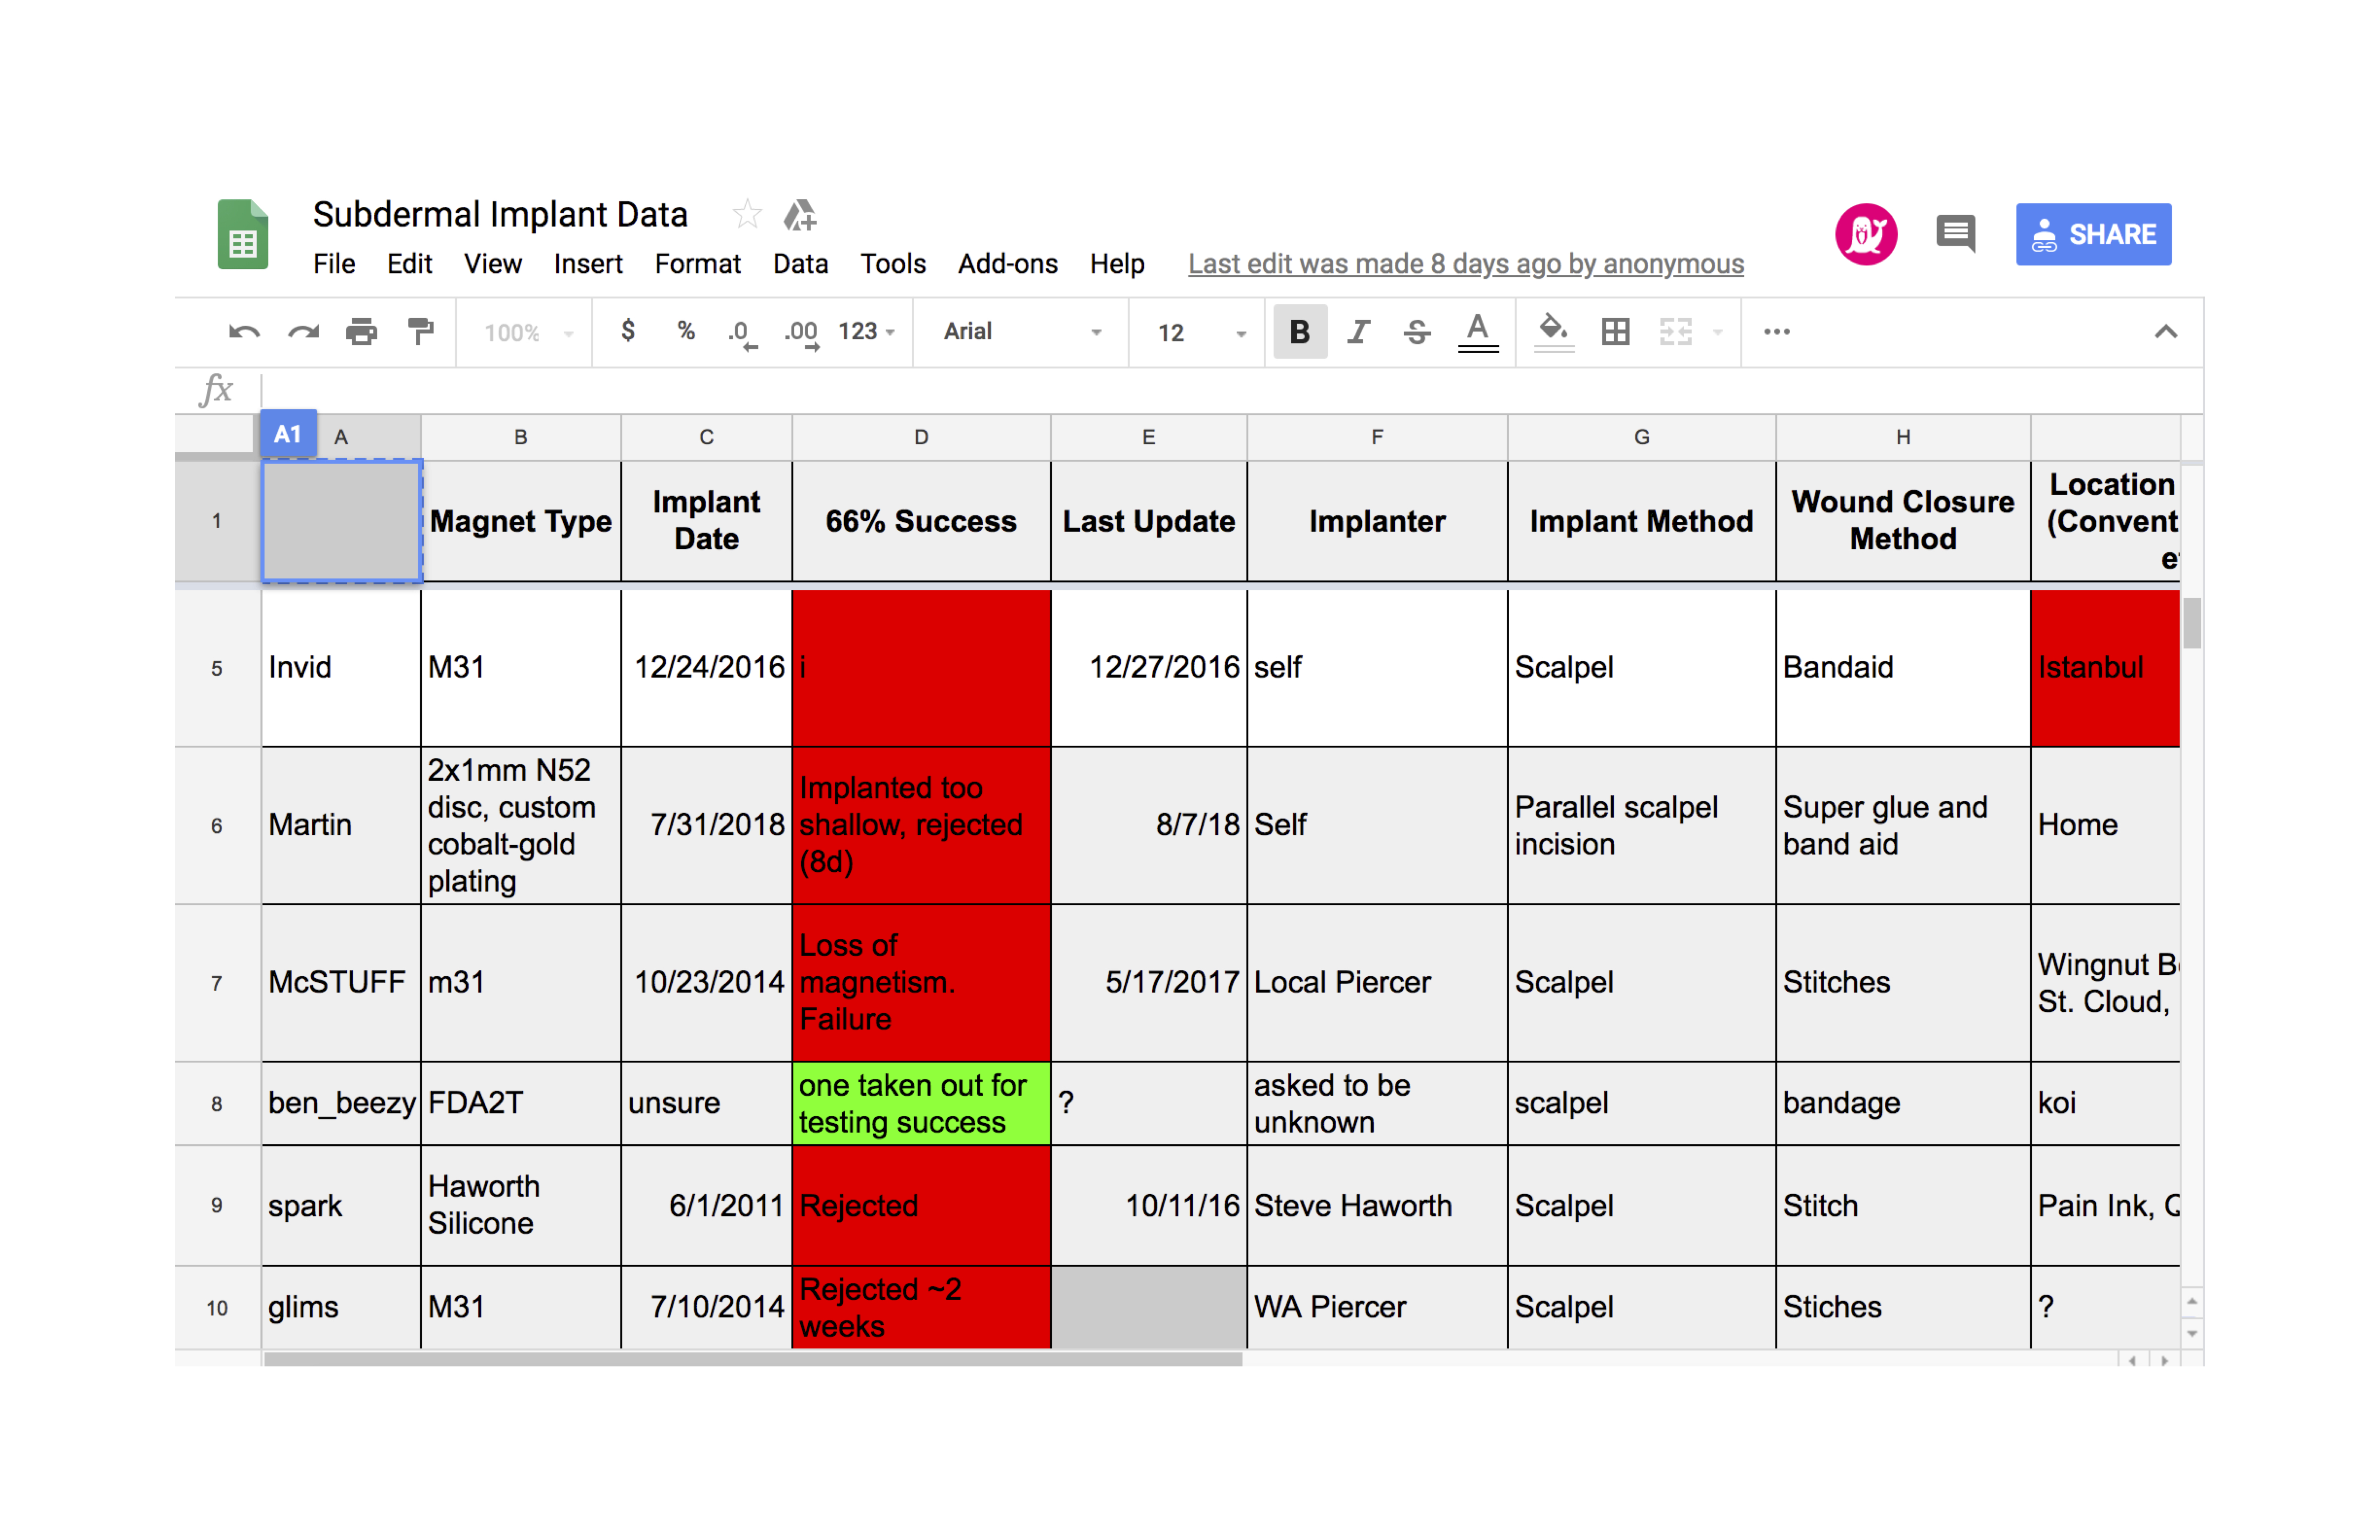Toggle strikethrough formatting button

click(x=1416, y=332)
